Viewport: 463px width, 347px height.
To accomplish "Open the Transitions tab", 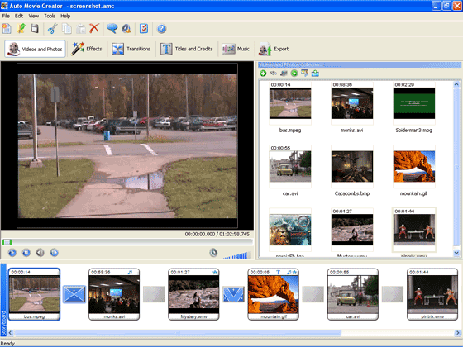I will 131,49.
